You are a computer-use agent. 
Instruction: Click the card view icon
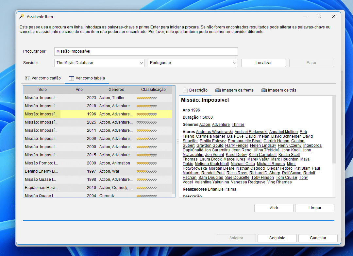coord(27,78)
